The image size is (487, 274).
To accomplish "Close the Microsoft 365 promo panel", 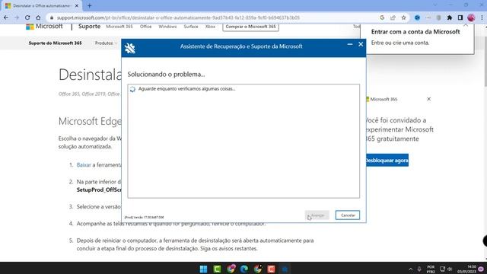I will [428, 99].
